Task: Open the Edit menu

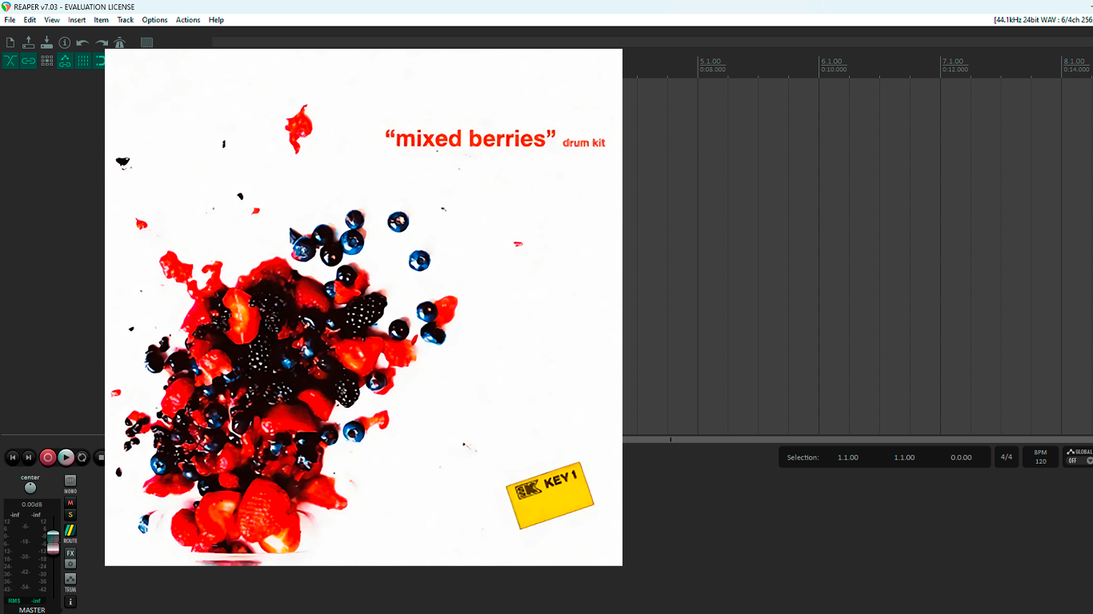Action: pyautogui.click(x=30, y=20)
